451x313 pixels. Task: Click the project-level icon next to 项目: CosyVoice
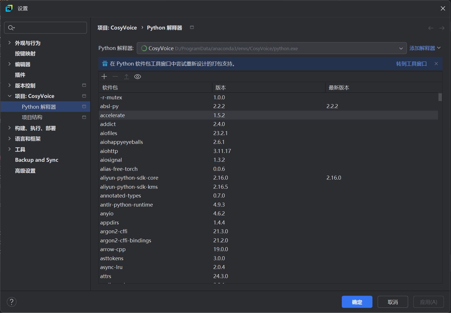coord(84,96)
